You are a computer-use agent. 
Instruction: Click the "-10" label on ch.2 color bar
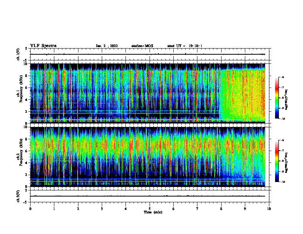tap(283, 182)
